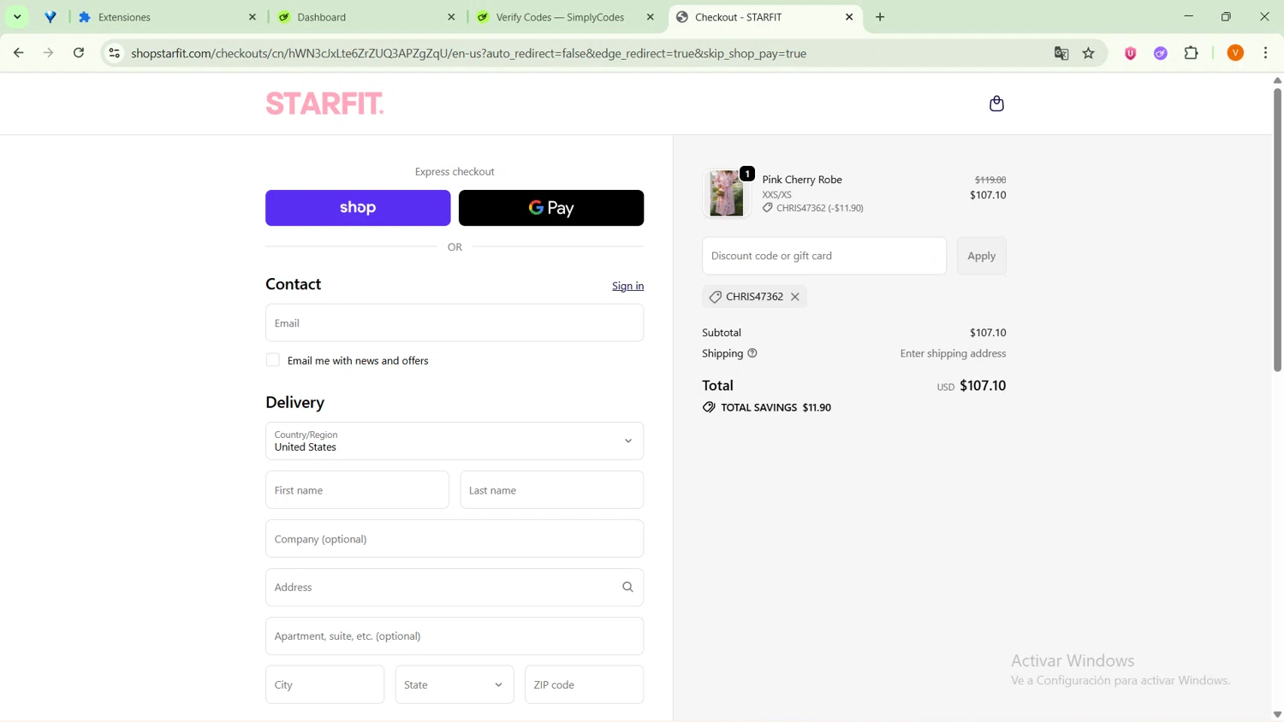The height and width of the screenshot is (722, 1284).
Task: Focus the Apartment, suite, etc. field
Action: (455, 636)
